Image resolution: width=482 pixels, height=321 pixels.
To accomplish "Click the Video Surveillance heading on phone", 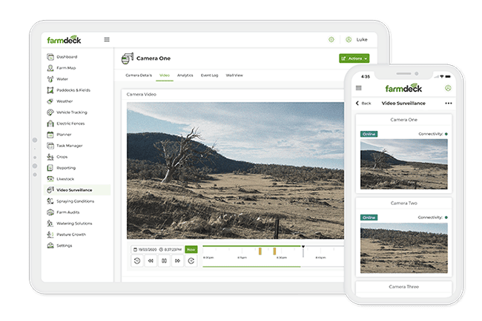I will tap(403, 104).
